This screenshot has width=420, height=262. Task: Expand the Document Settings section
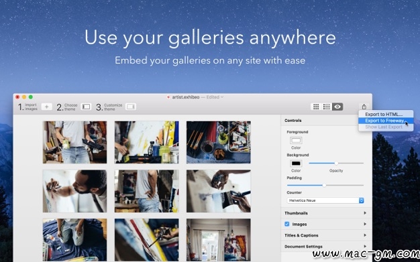(325, 247)
